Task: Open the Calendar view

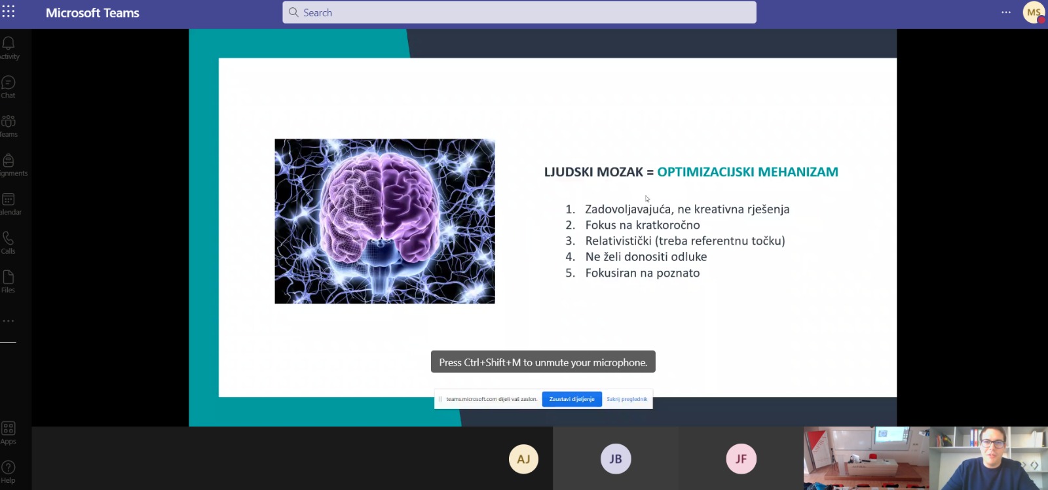Action: 9,203
